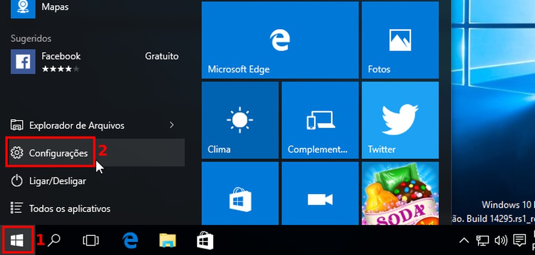Open Todos os aplicativos list
Screen dimensions: 535x255
click(x=95, y=208)
